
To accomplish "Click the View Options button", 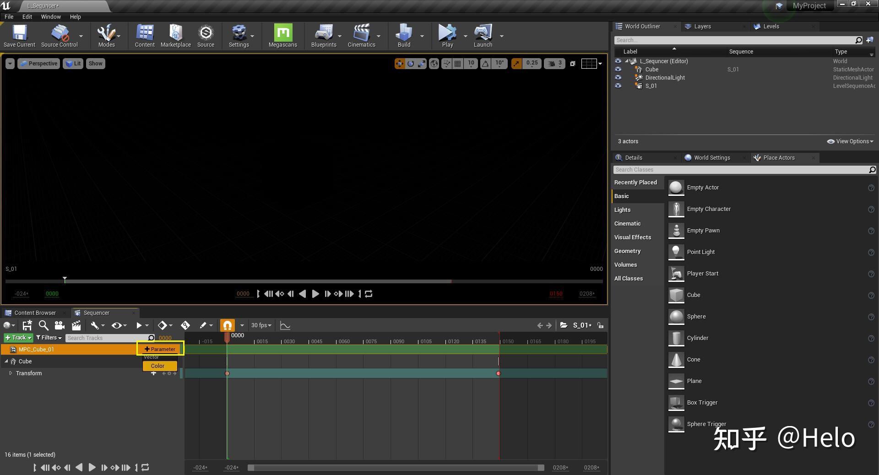I will pyautogui.click(x=850, y=141).
